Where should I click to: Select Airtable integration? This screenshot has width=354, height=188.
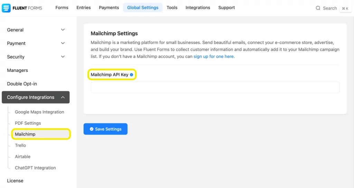coord(22,156)
